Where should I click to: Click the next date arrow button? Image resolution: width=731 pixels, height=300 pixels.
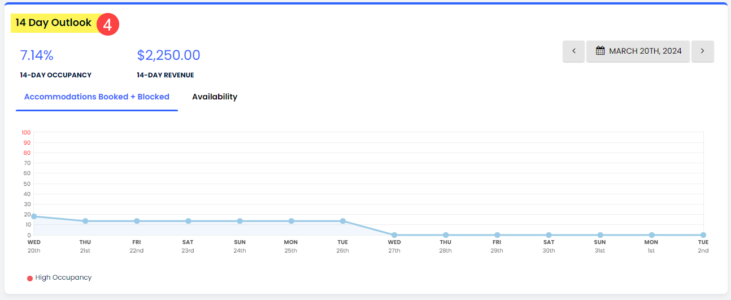point(702,51)
